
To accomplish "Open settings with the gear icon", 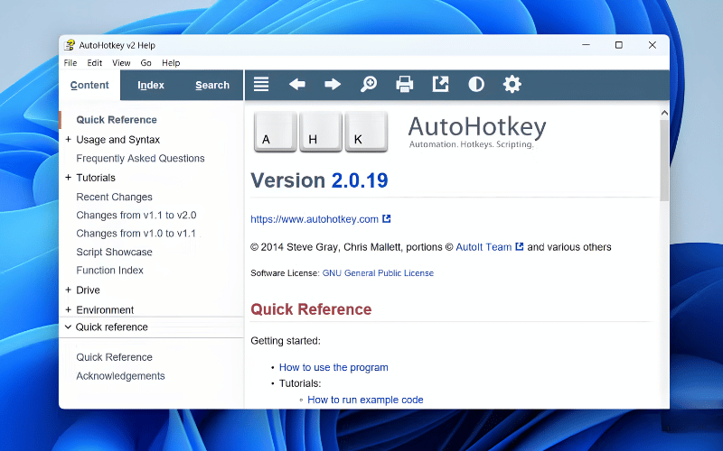I will pos(512,84).
